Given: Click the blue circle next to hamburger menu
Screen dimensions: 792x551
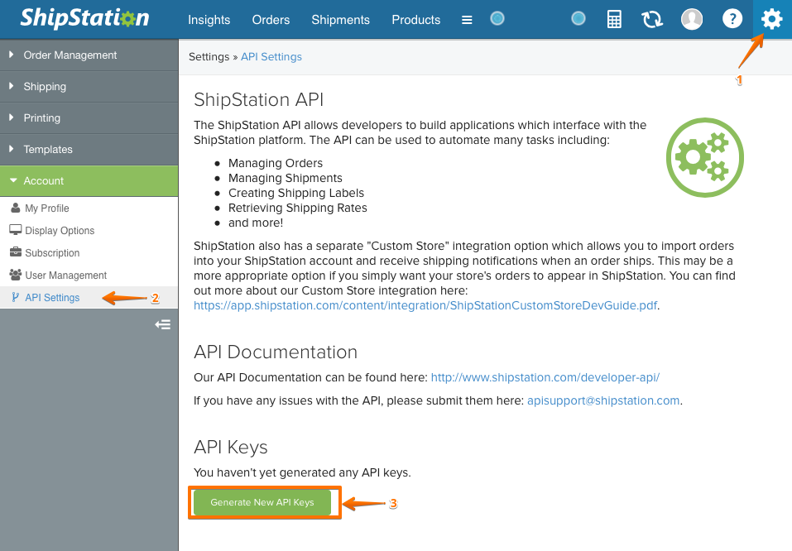Looking at the screenshot, I should click(497, 19).
